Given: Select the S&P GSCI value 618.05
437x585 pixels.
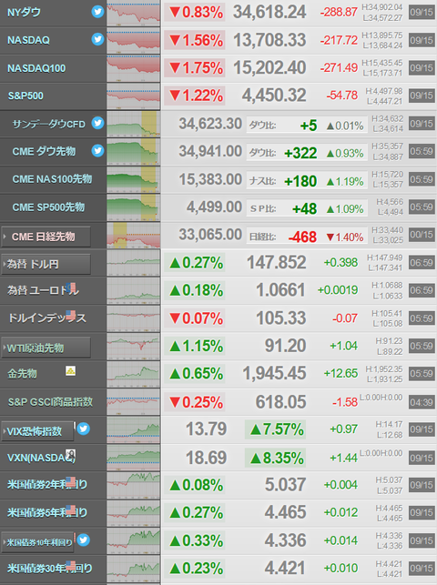Looking at the screenshot, I should click(x=280, y=402).
